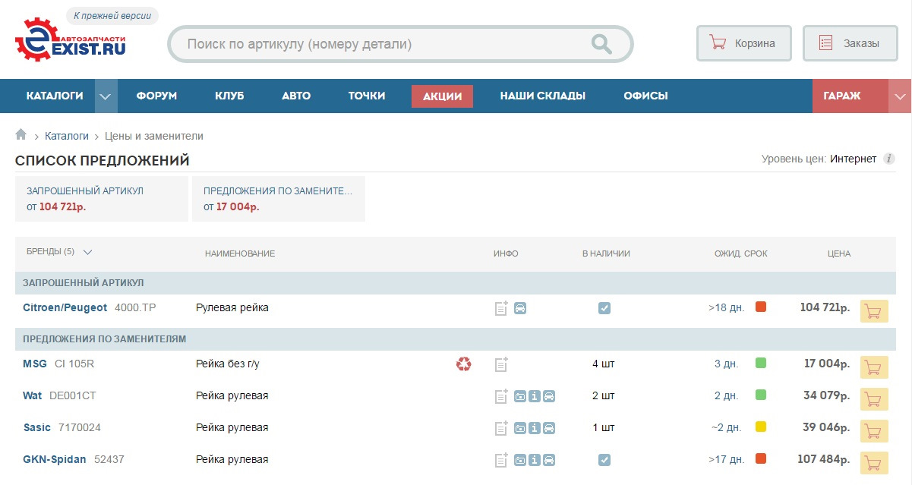Expand the Каталоги dropdown arrow
912x485 pixels.
tap(106, 96)
